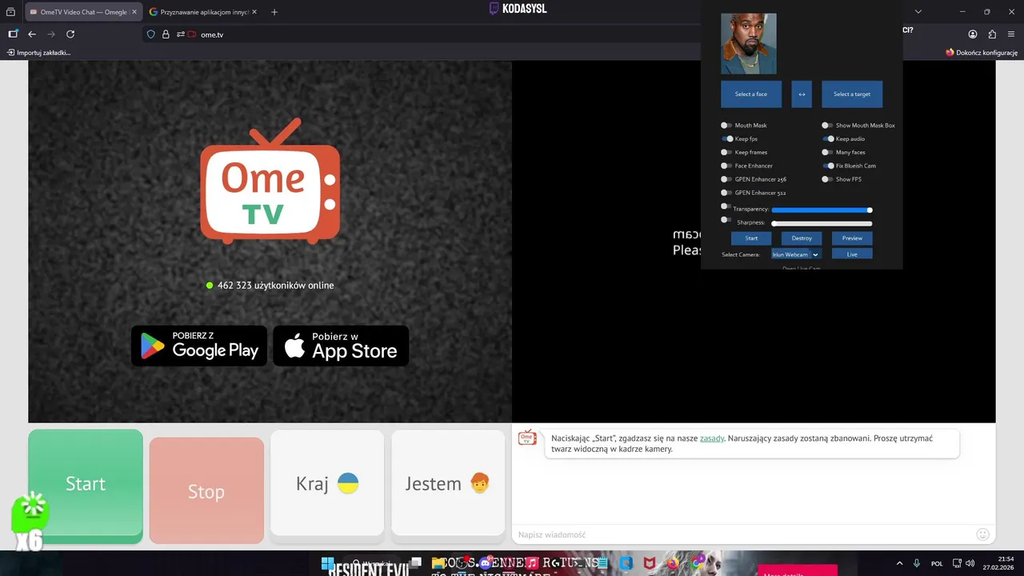Click the Preview button
Viewport: 1024px width, 576px height.
pos(852,238)
